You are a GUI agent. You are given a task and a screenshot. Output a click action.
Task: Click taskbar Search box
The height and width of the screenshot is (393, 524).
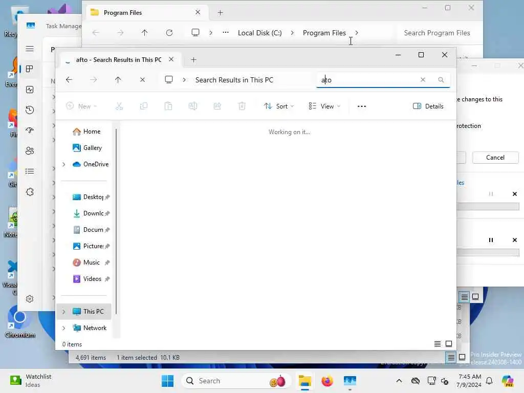(x=236, y=381)
